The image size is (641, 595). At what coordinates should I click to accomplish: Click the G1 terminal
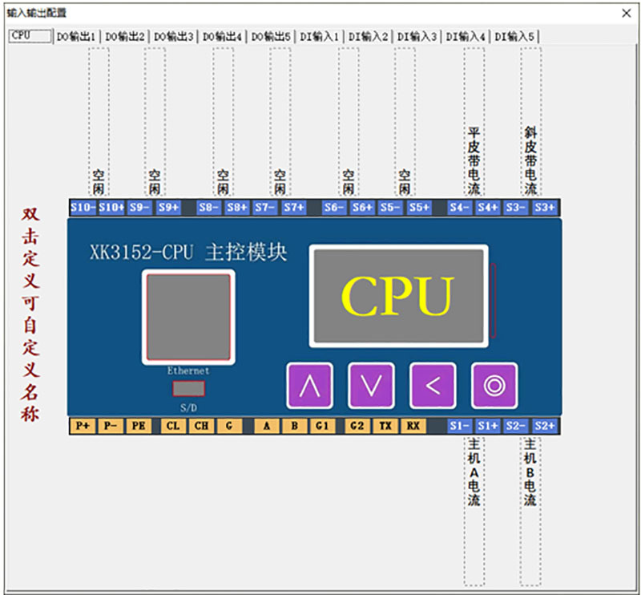pos(323,426)
